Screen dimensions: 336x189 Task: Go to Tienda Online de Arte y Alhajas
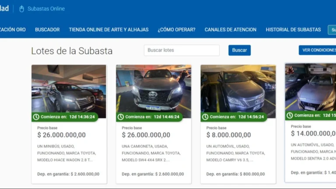108,30
